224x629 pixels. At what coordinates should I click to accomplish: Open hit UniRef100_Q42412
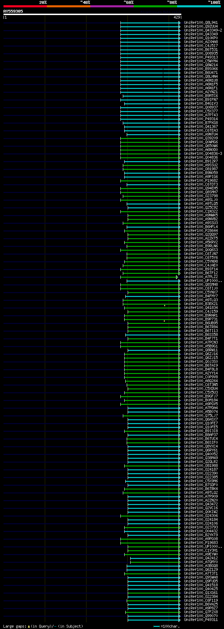pos(201,558)
